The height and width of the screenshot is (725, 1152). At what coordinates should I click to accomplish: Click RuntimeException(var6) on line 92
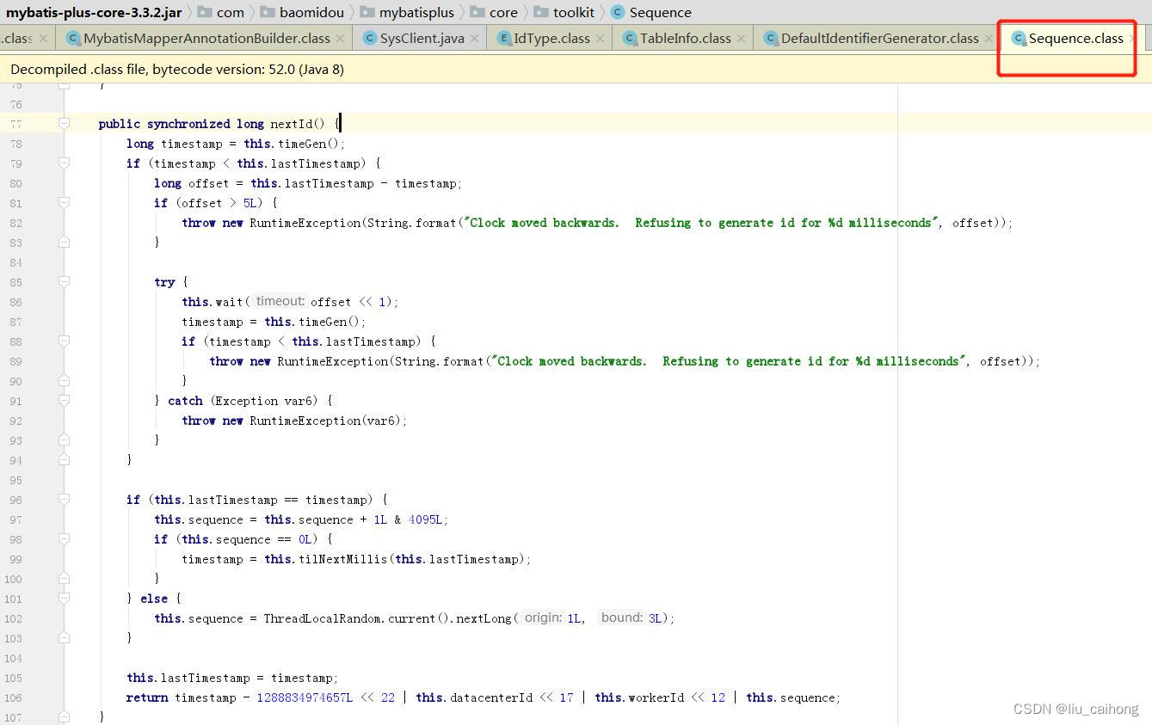327,421
